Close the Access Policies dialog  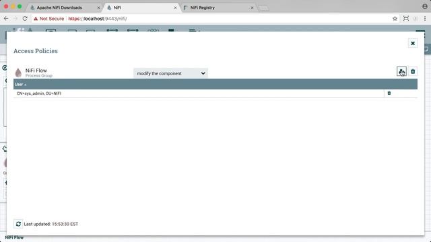[413, 43]
